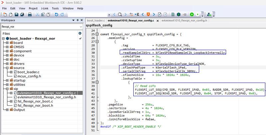
Task: Click the Save All toolbar icon
Action: [x=22, y=15]
